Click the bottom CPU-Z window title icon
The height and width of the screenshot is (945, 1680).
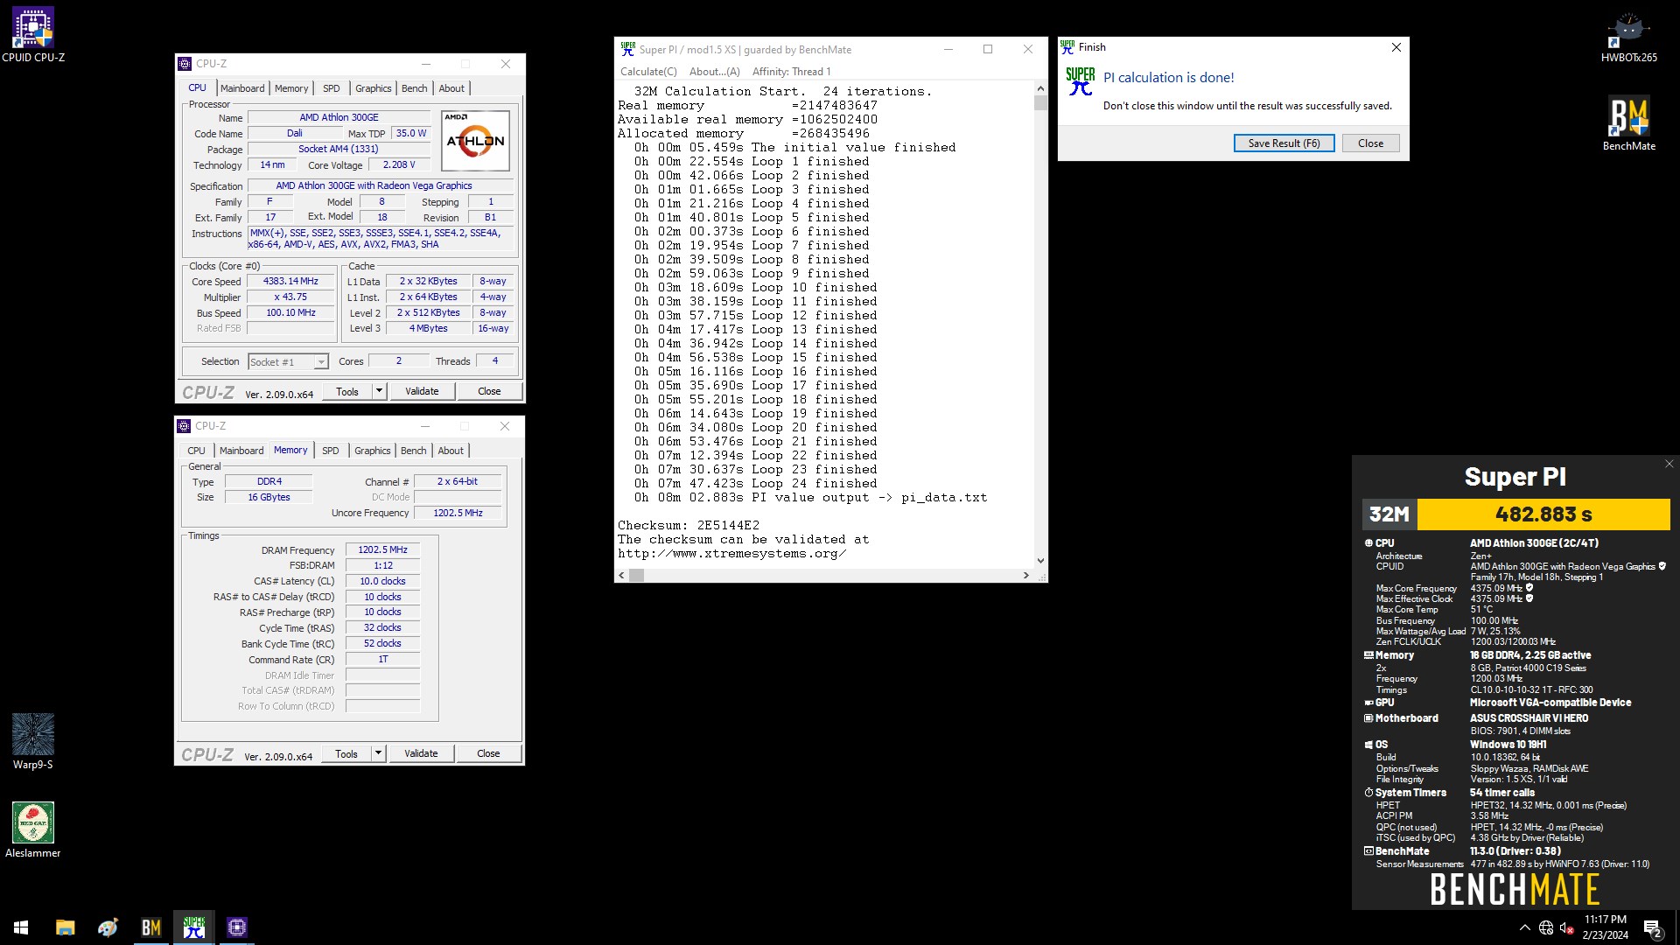pos(184,426)
